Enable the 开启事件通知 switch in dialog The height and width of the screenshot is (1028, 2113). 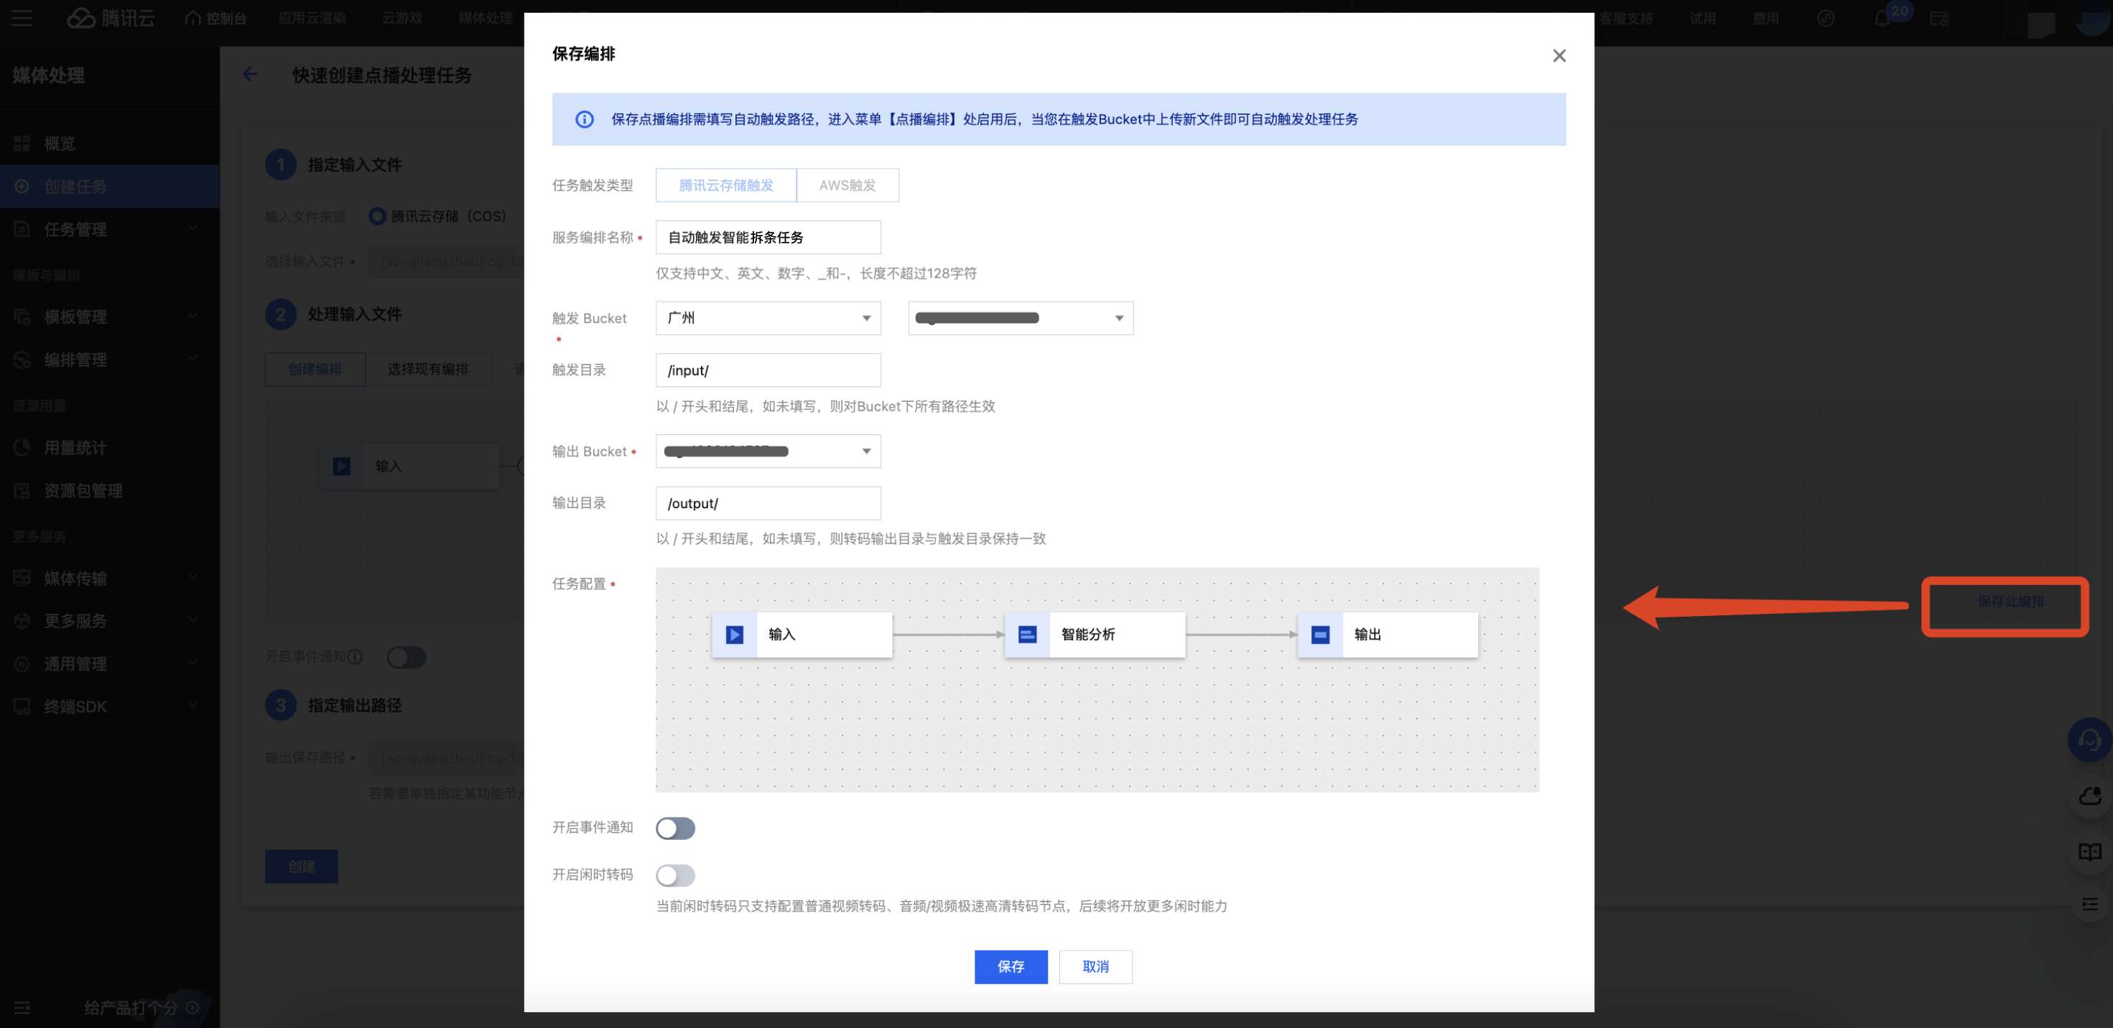click(x=675, y=828)
